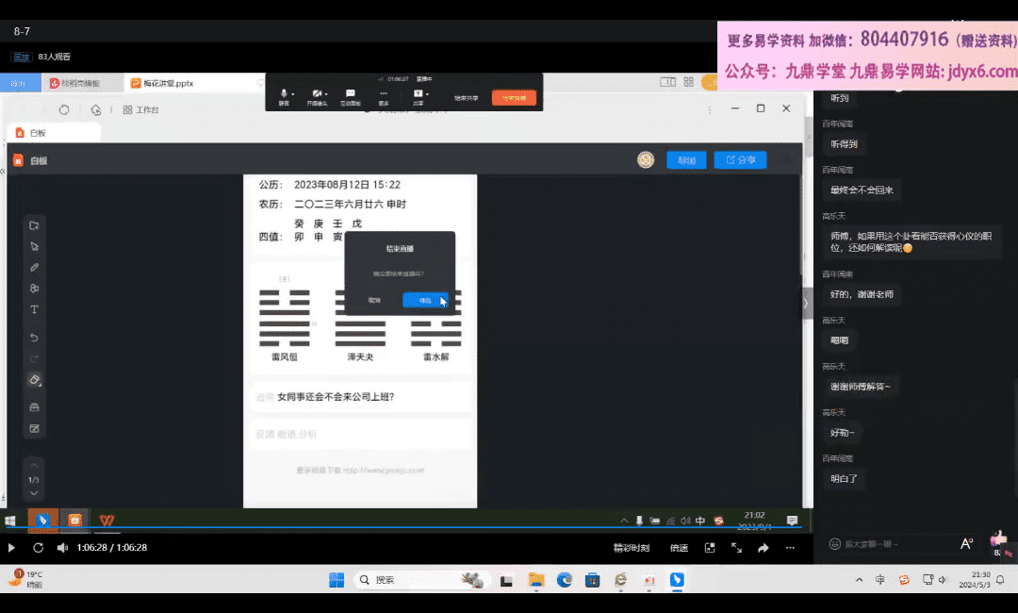Choose the Eraser tool in whiteboard toolbar
The height and width of the screenshot is (613, 1018).
(x=35, y=380)
